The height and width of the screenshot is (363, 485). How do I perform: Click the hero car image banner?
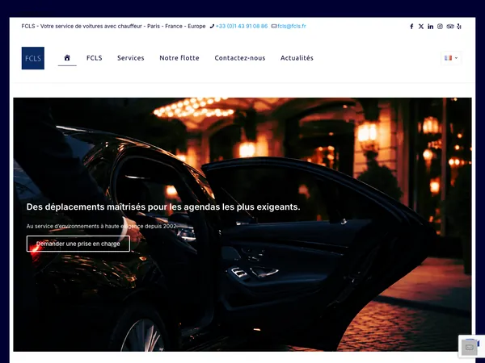pos(242,224)
